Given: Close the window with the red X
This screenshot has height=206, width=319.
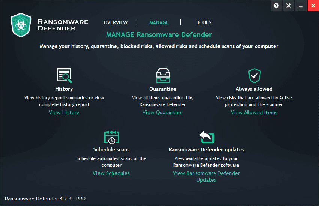Looking at the screenshot, I should [x=313, y=6].
